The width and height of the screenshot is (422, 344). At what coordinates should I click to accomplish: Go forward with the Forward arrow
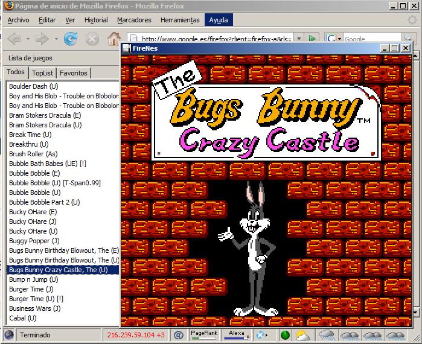[42, 39]
